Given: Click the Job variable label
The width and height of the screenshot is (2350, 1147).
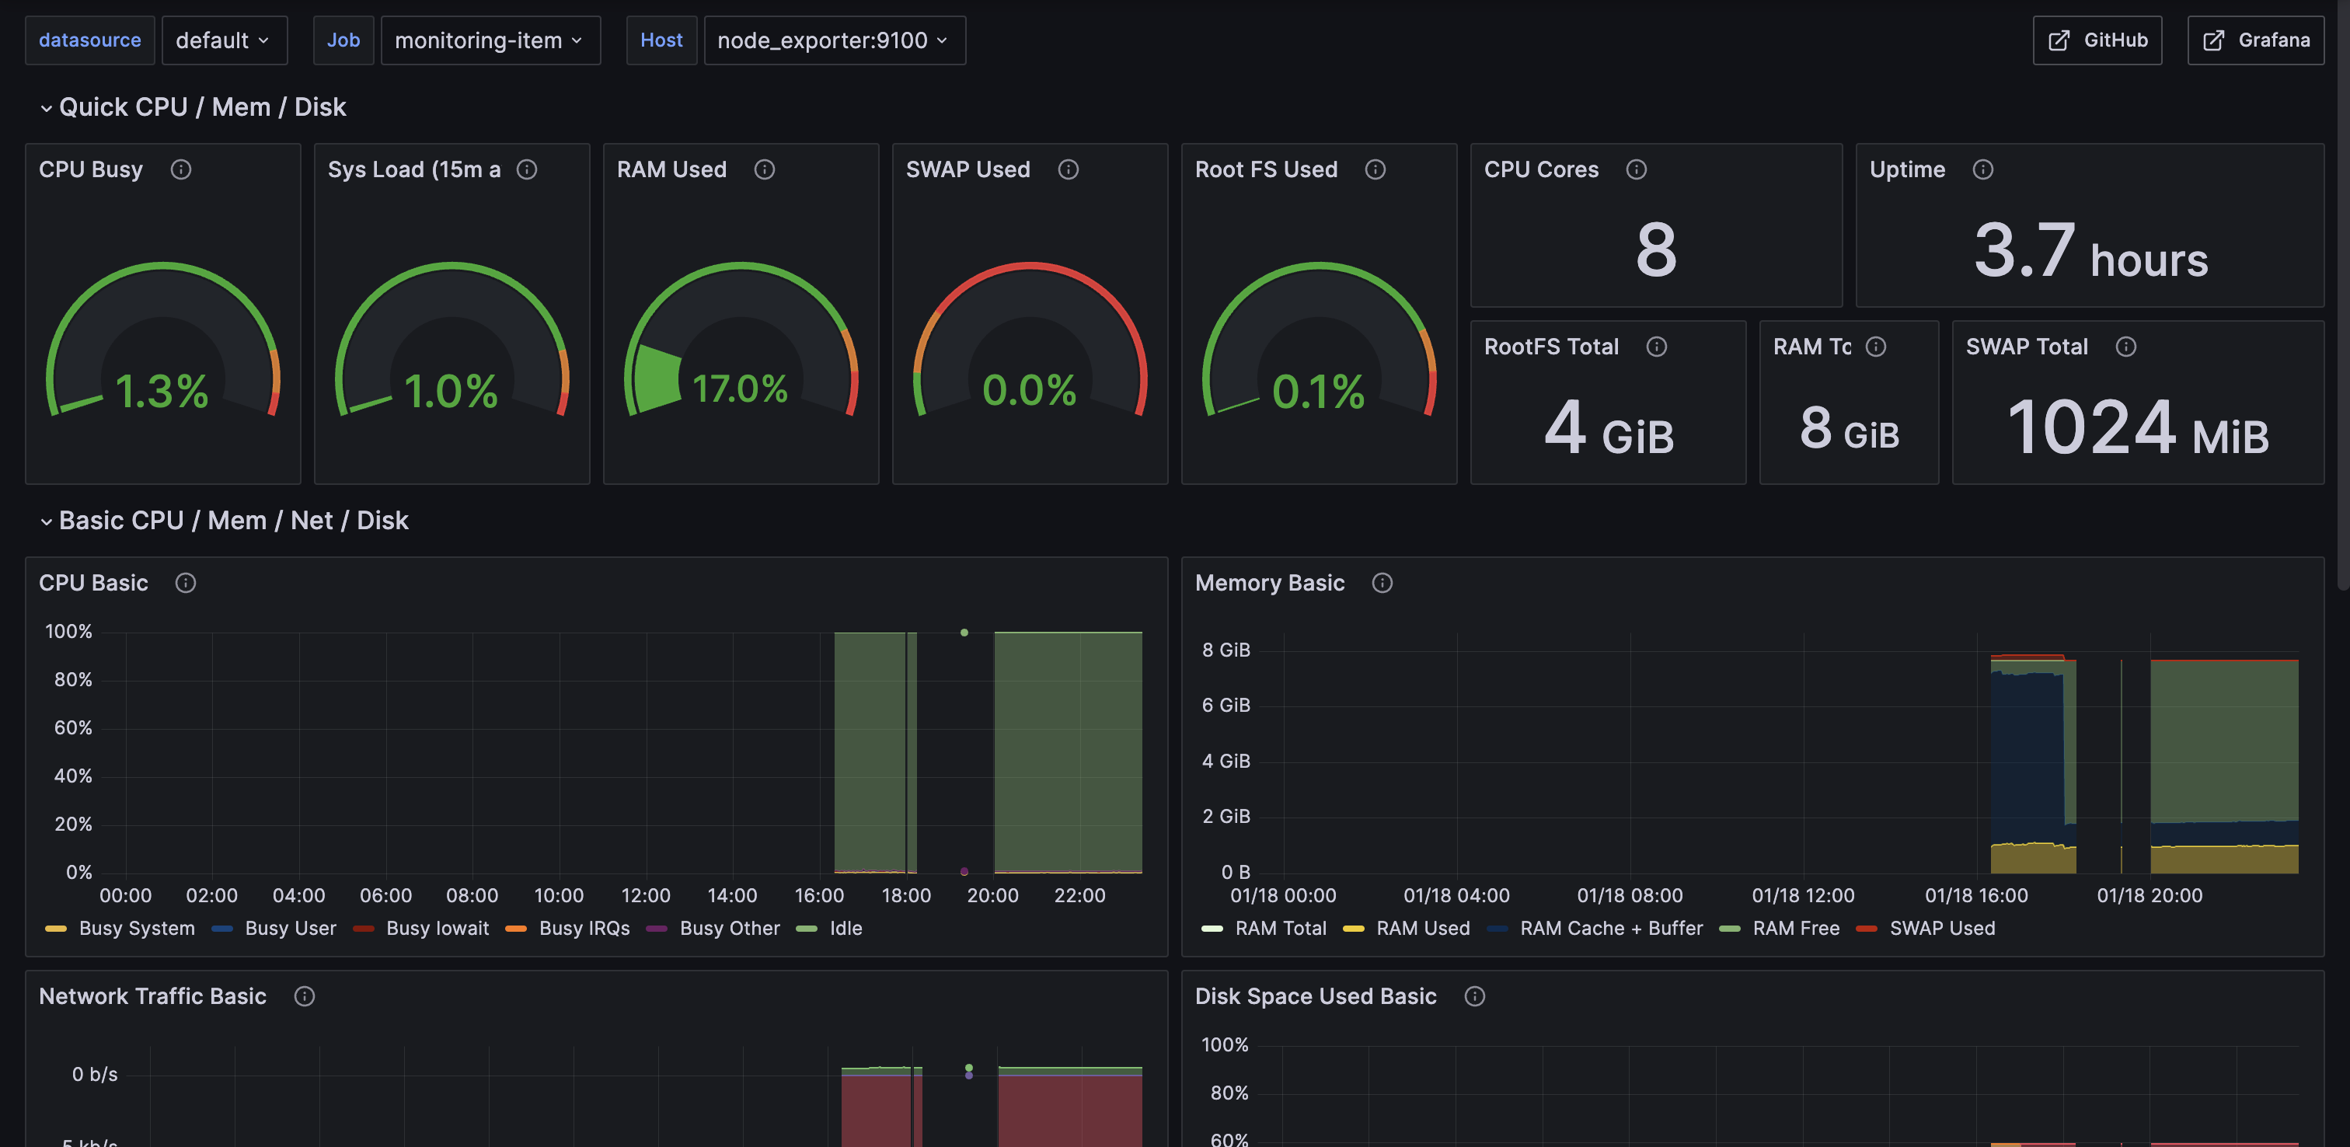Looking at the screenshot, I should tap(343, 40).
